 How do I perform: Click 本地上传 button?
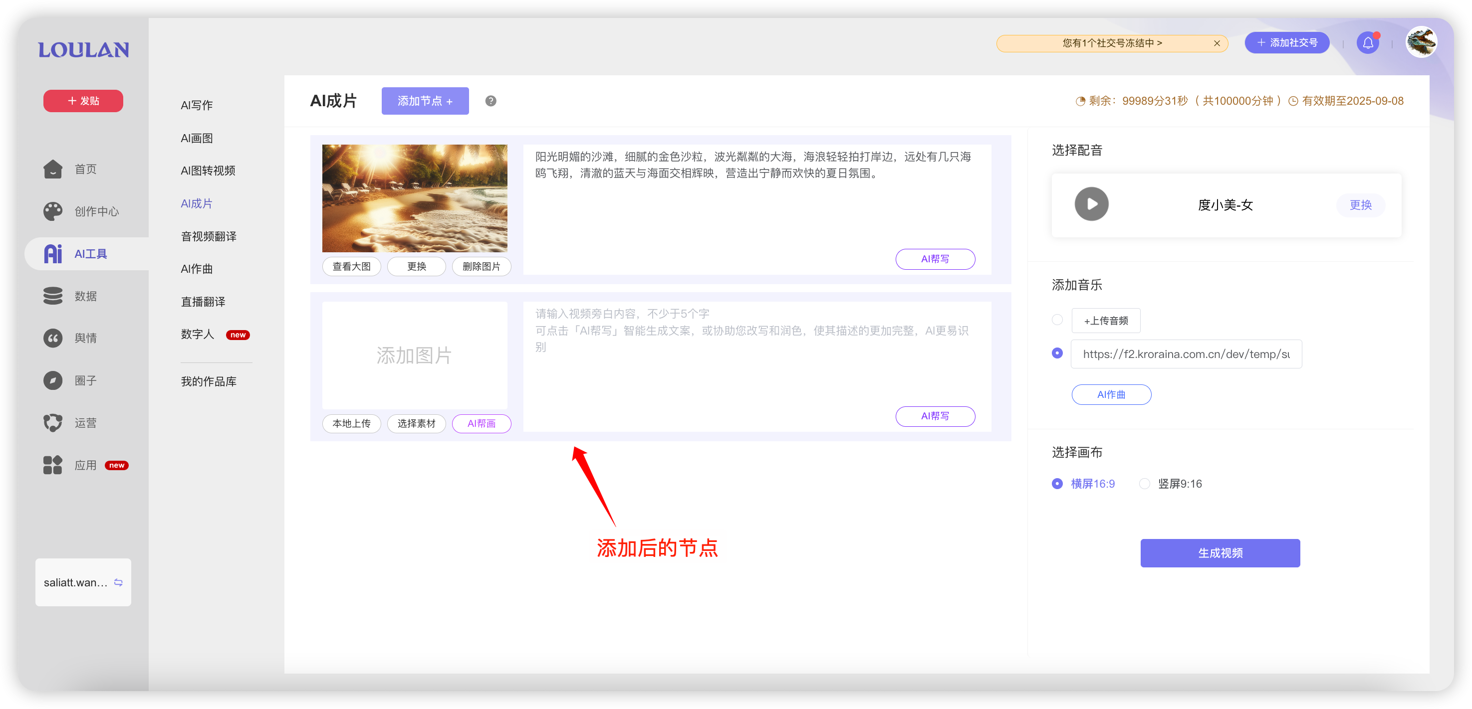click(351, 424)
